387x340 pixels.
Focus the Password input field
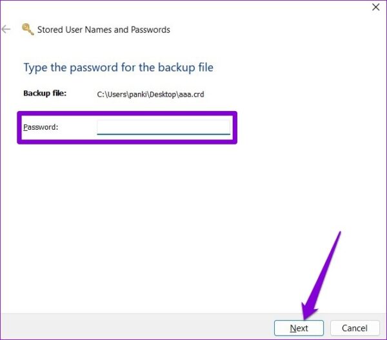(x=163, y=127)
